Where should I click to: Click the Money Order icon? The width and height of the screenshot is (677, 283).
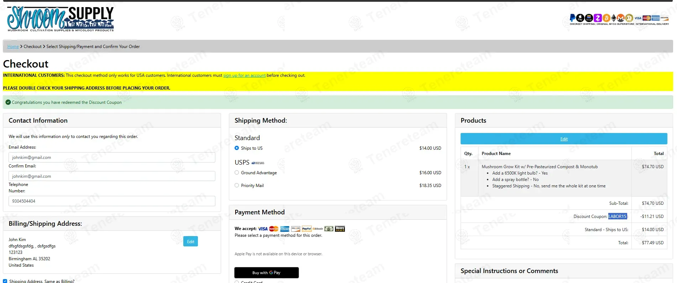[340, 229]
